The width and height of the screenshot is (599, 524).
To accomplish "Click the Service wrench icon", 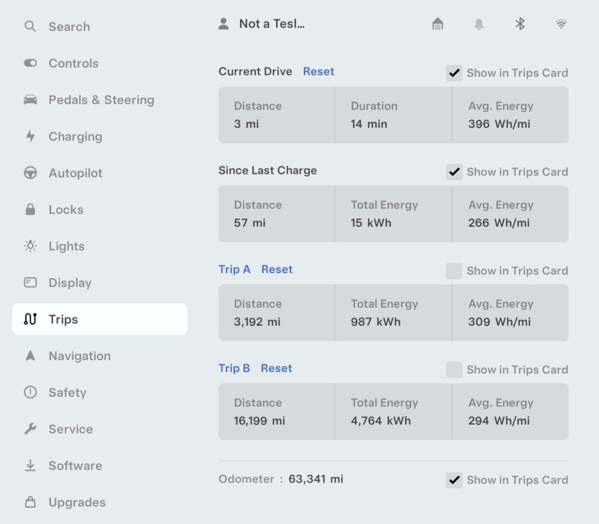I will (30, 429).
